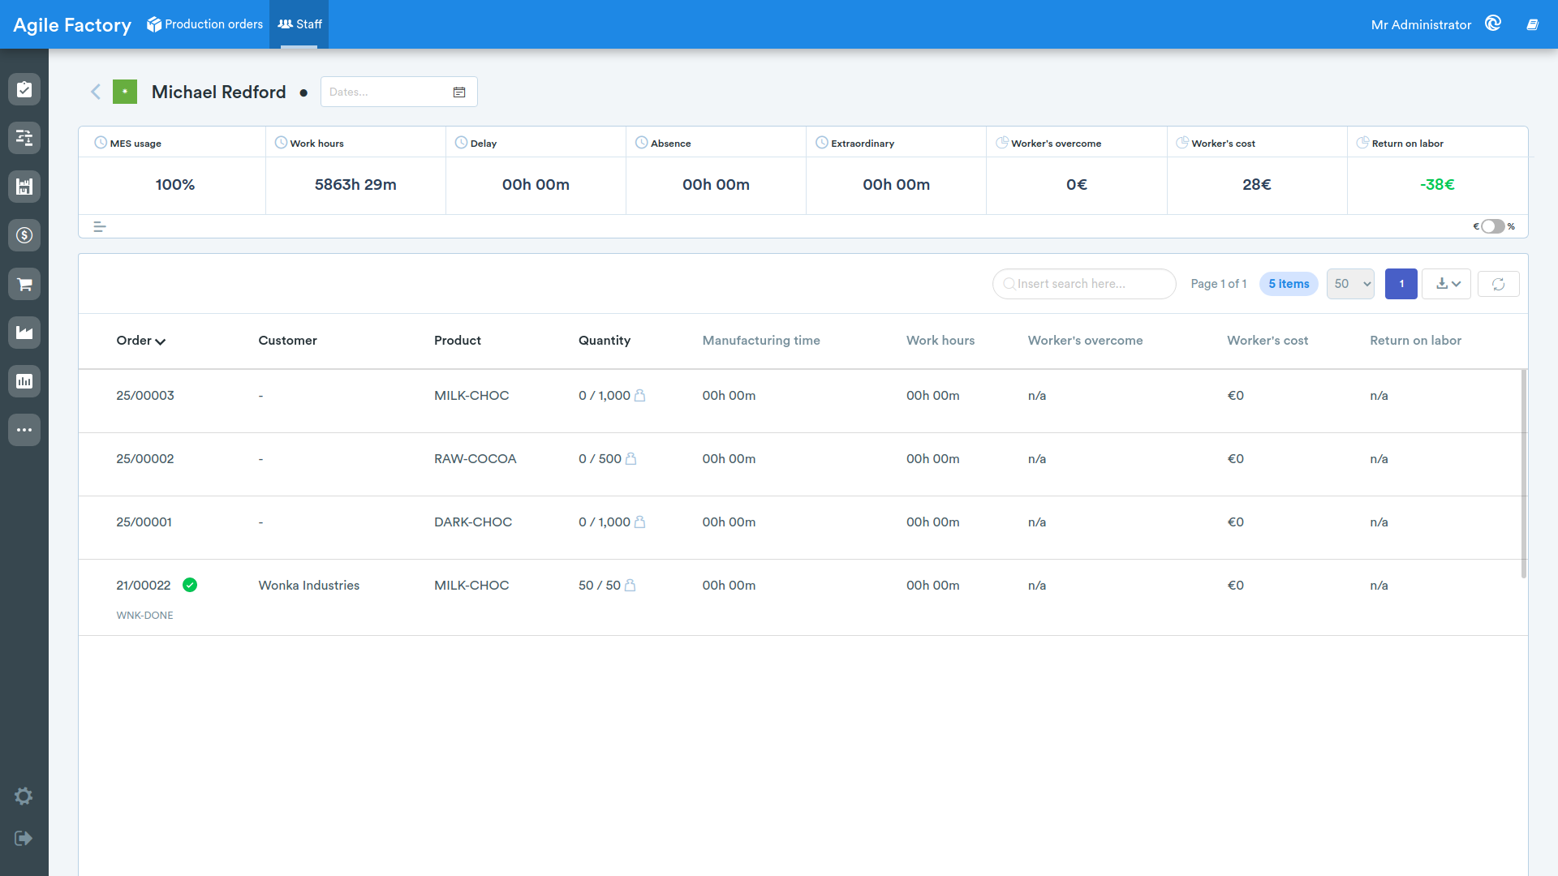1558x876 pixels.
Task: Click the lock icon on order 25/00003 quantity
Action: click(x=639, y=395)
